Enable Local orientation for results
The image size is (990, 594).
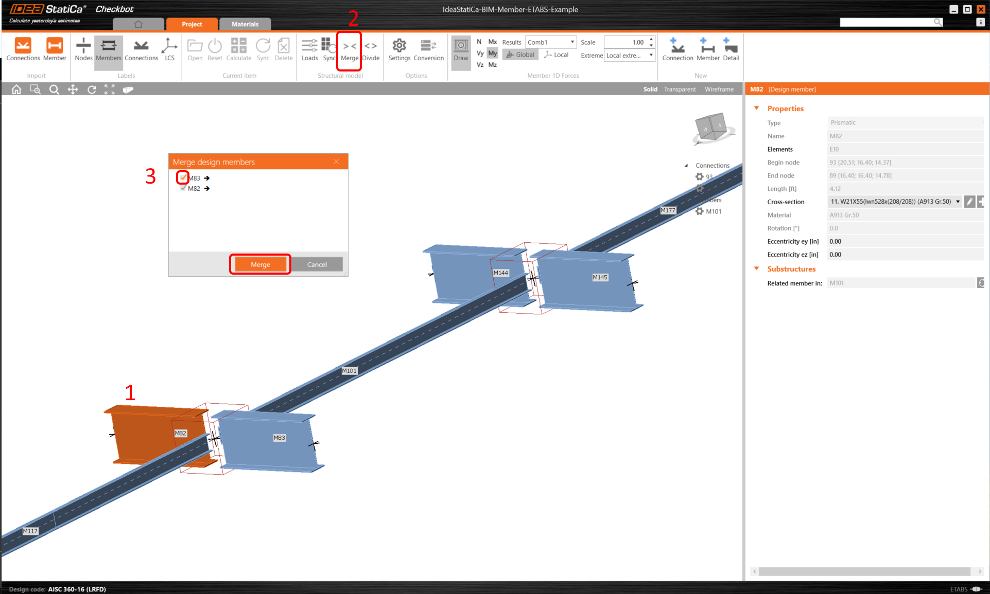tap(556, 55)
